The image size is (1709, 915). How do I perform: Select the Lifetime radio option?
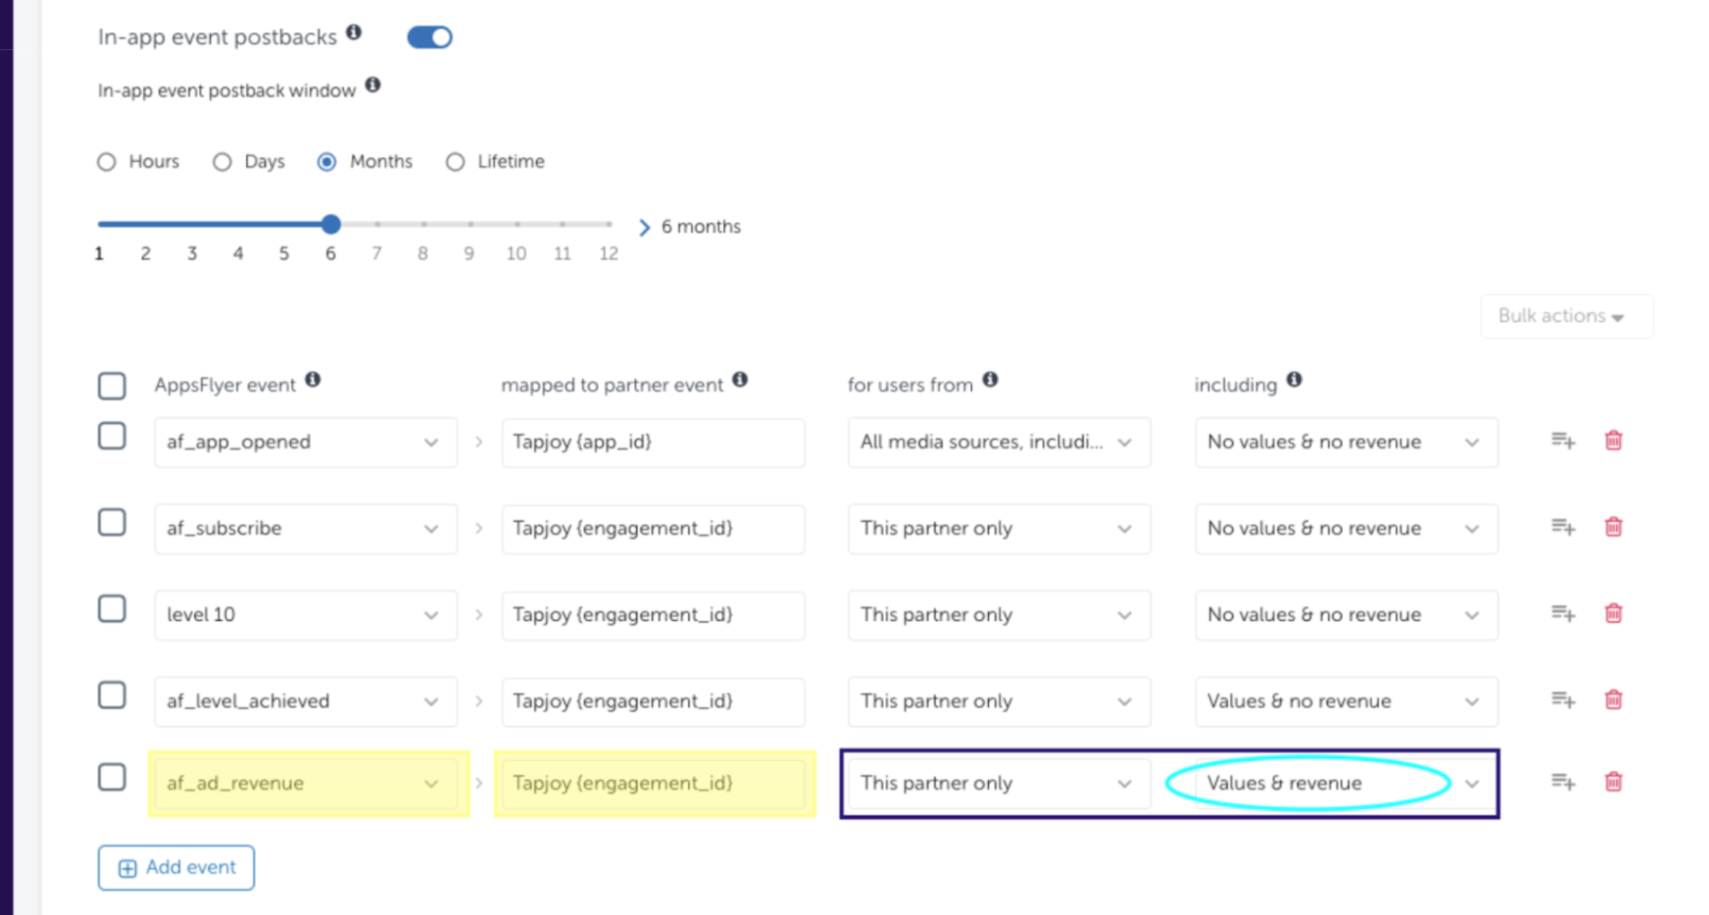tap(455, 162)
